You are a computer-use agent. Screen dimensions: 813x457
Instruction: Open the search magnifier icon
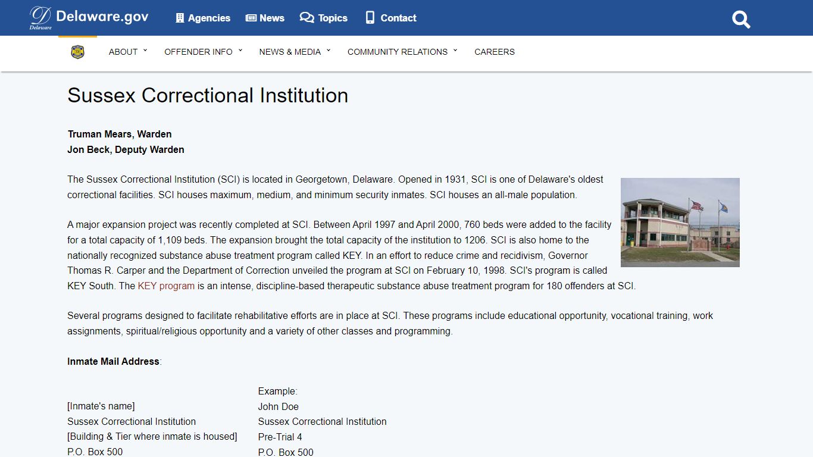pos(741,20)
